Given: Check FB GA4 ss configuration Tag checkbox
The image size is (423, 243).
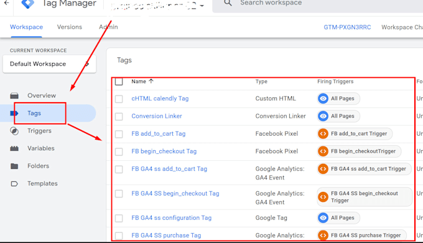Looking at the screenshot, I should tap(119, 218).
